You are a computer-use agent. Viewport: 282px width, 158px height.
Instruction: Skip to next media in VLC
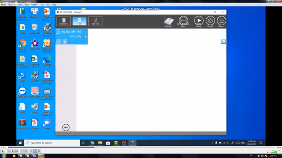[16, 151]
